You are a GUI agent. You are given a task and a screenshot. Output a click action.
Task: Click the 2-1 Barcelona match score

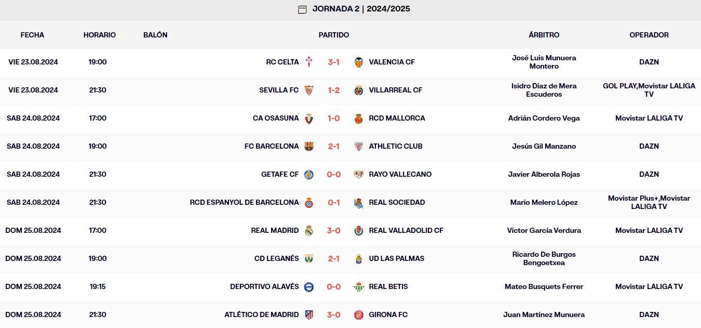point(333,146)
